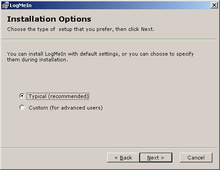The height and width of the screenshot is (170, 220).
Task: Select the Typical (recommended) radio button
Action: click(x=22, y=96)
